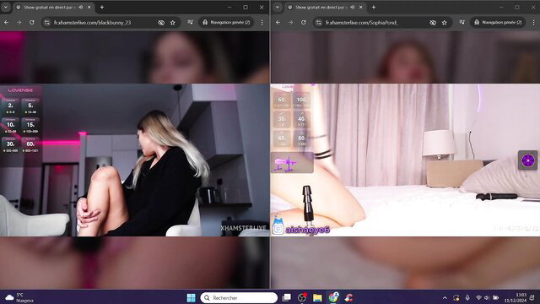This screenshot has width=540, height=304.
Task: Toggle tracking protection eye in left address bar
Action: (x=161, y=23)
